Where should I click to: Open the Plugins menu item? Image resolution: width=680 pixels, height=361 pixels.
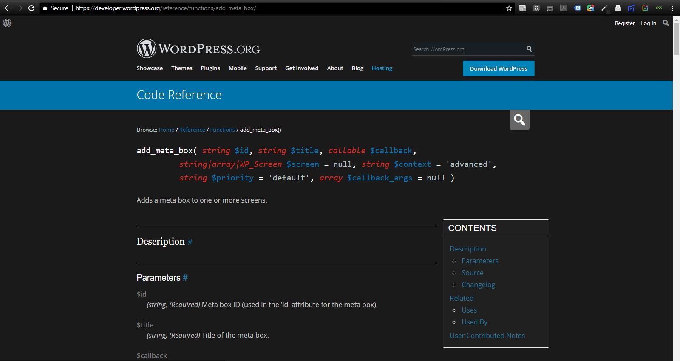pos(210,68)
